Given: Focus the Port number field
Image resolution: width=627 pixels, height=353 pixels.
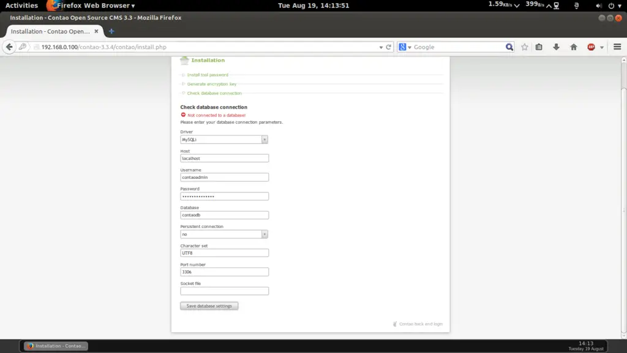Looking at the screenshot, I should (x=224, y=271).
